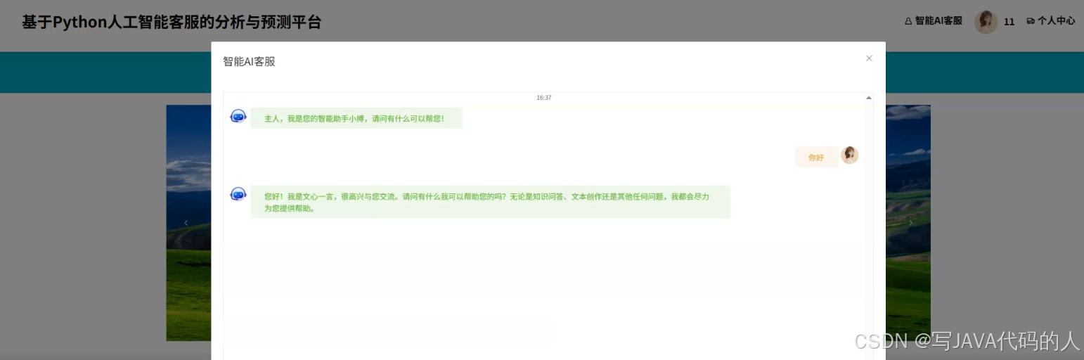Click the 16:37 chat timestamp

click(x=544, y=98)
